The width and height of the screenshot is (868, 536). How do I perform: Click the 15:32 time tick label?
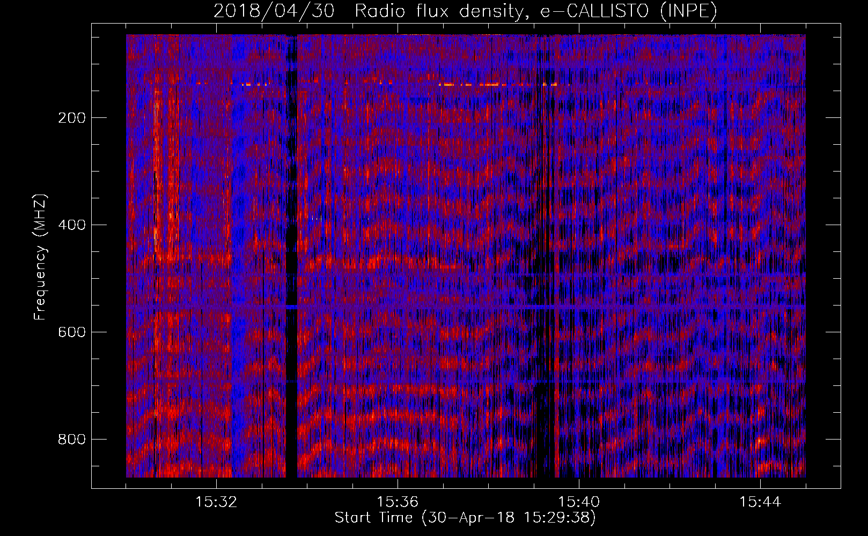[216, 502]
